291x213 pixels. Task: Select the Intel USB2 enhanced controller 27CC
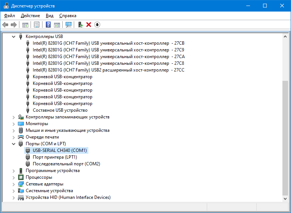[x=108, y=70]
